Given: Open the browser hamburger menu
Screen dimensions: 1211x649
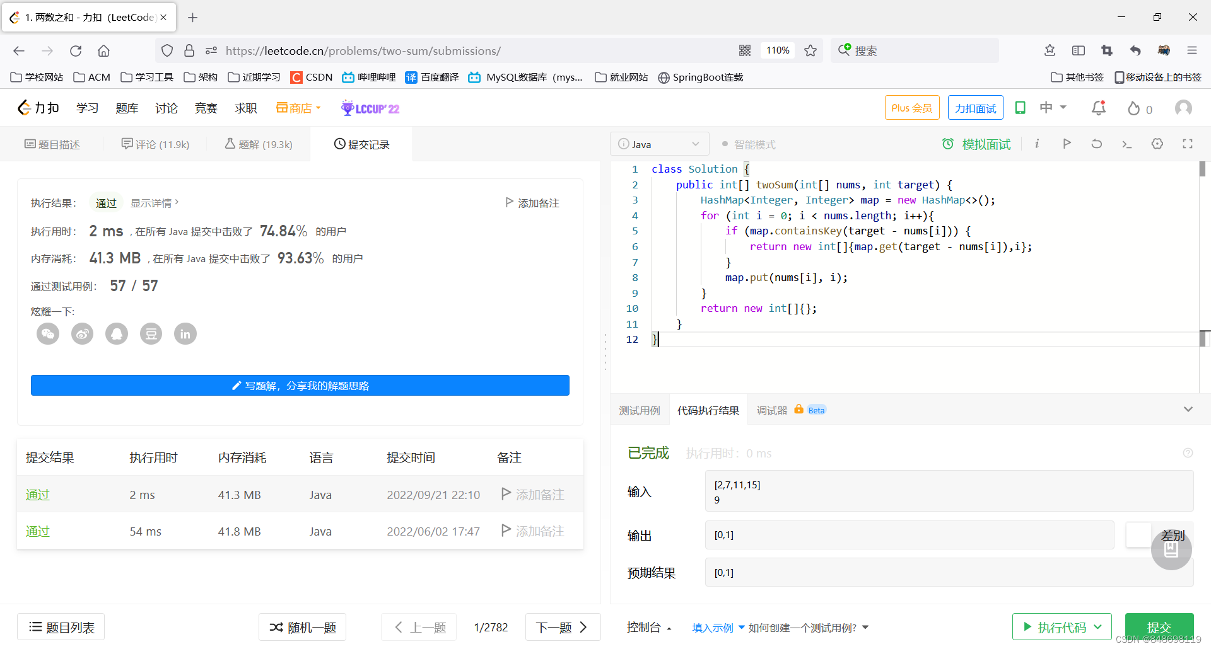Looking at the screenshot, I should click(1191, 50).
